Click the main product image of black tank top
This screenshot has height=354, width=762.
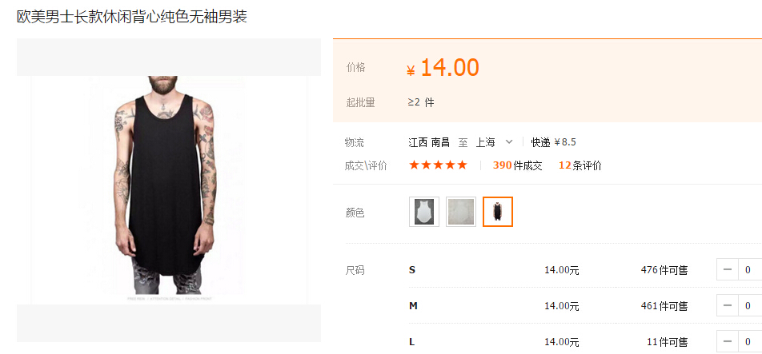tap(169, 190)
